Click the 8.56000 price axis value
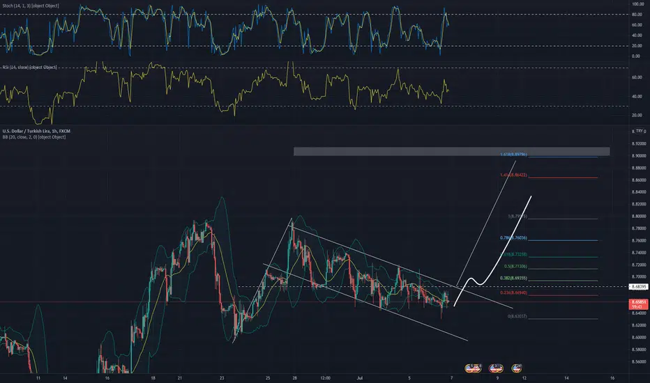 pos(639,362)
